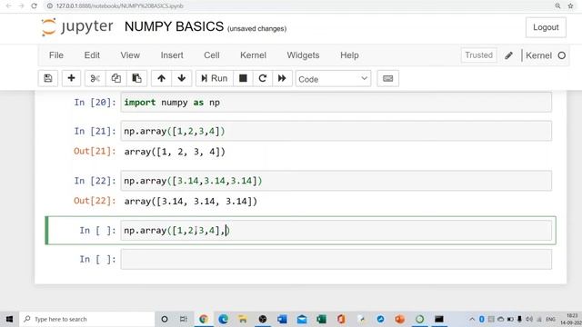Reload the browser page
The image size is (582, 327).
pos(34,6)
